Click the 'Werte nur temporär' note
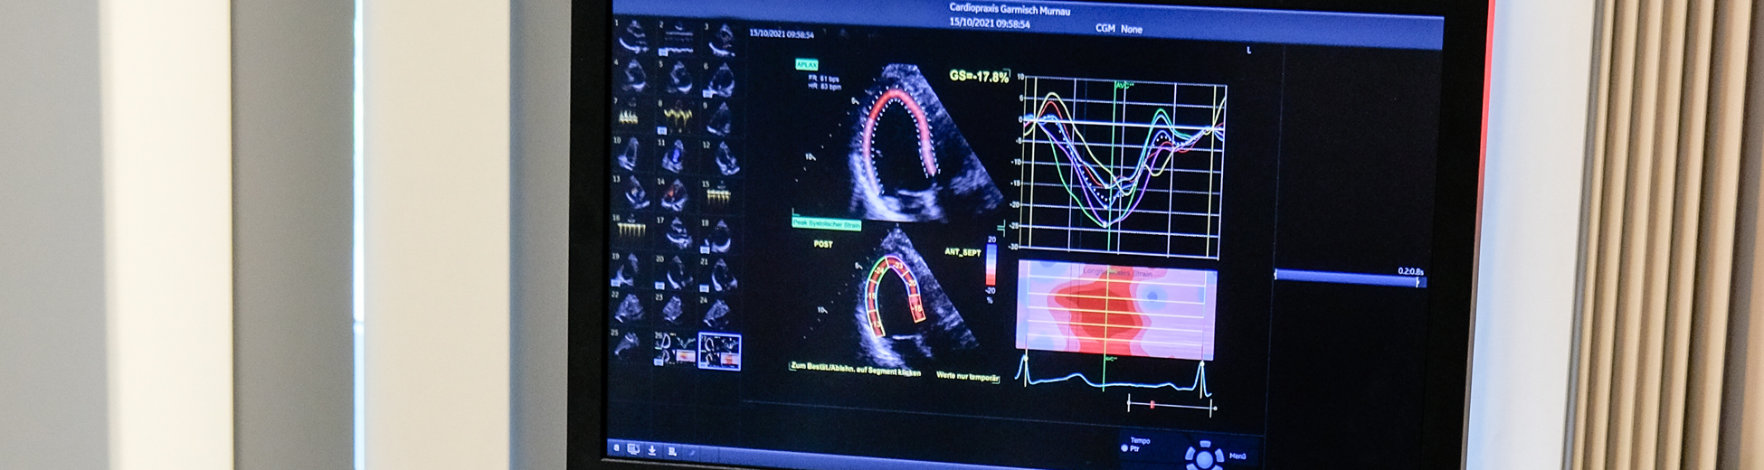 pyautogui.click(x=967, y=376)
